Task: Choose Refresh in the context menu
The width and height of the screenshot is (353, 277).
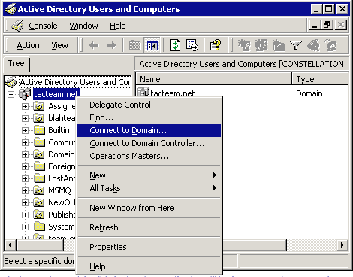Action: point(149,227)
